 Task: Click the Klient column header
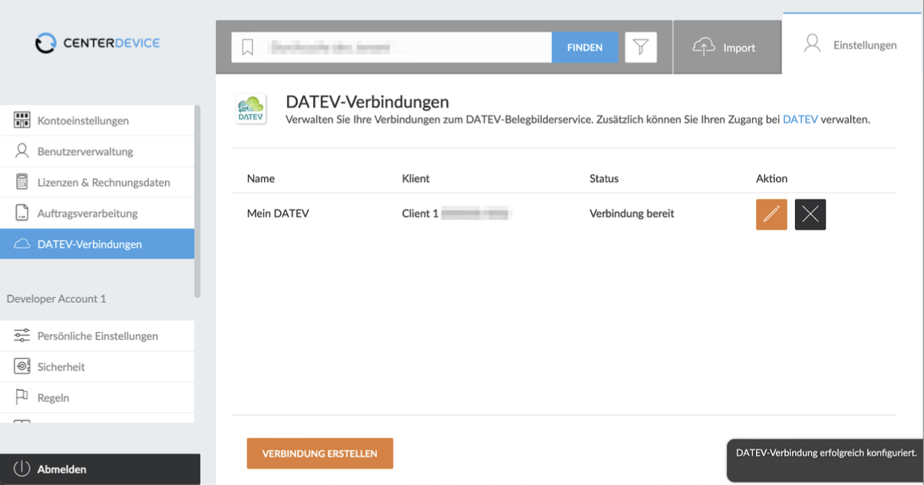coord(416,178)
